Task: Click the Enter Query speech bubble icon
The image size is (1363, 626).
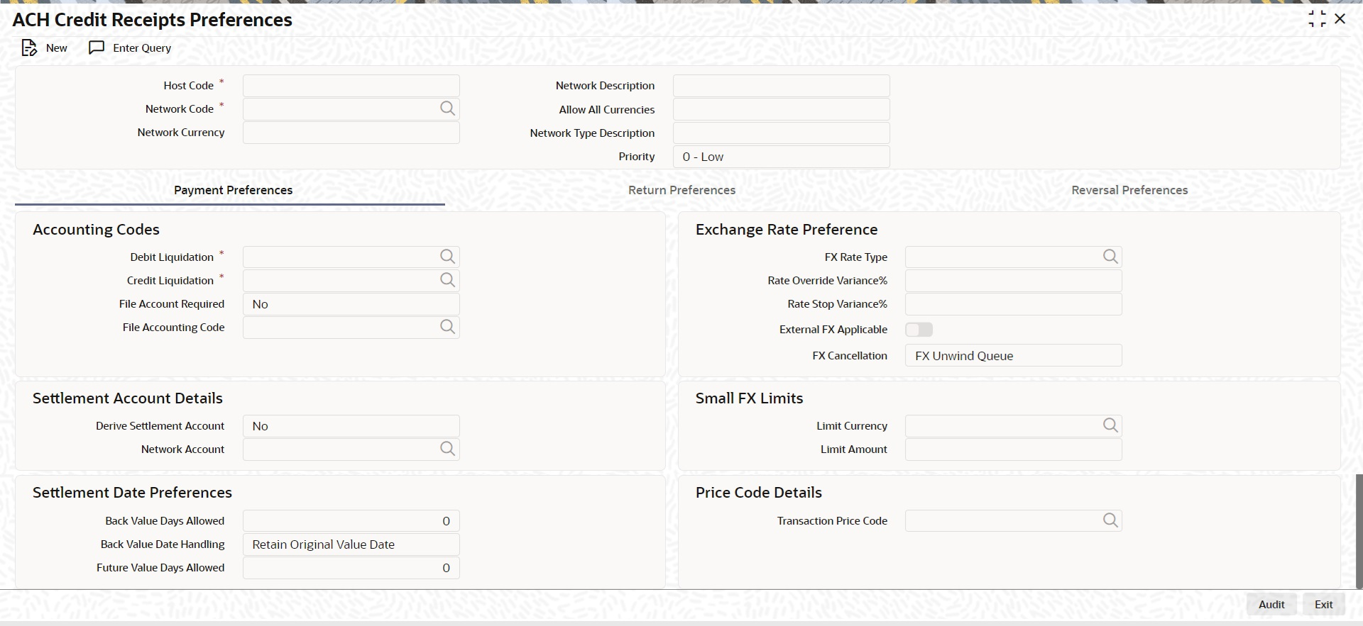Action: [97, 47]
